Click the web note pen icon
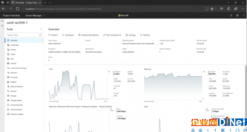The height and width of the screenshot is (132, 247). [229, 9]
